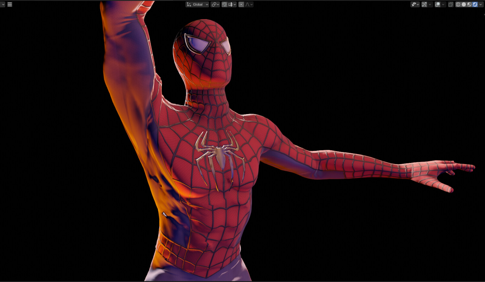Screen dimensions: 485x282
Task: Open the selectability and visibility dropdown
Action: click(415, 5)
